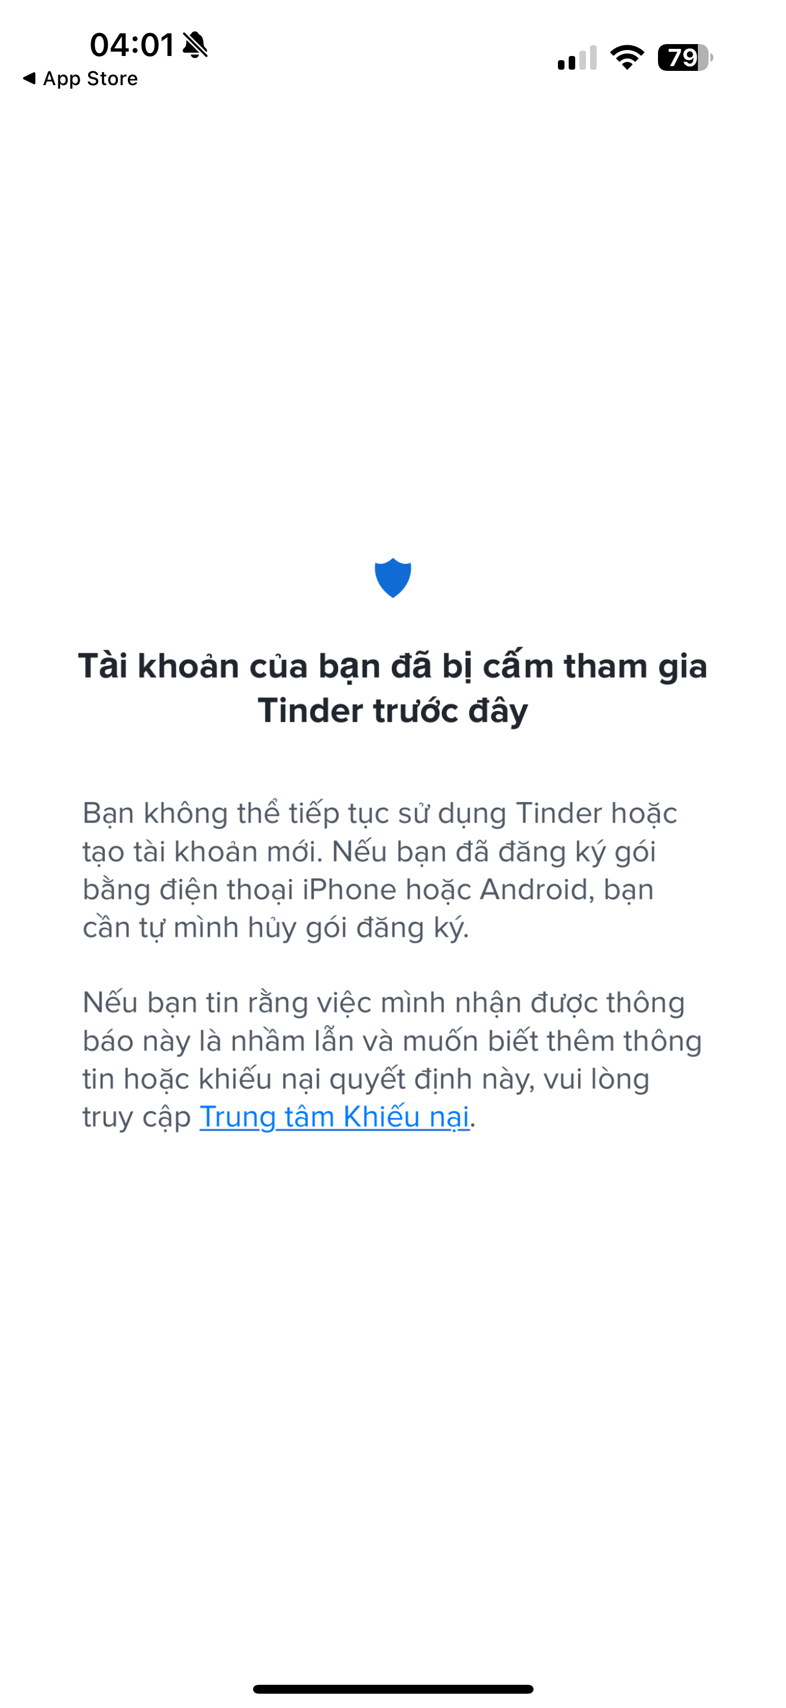Tap the Wi-Fi status icon
Screen dimensions: 786x1708
[627, 58]
